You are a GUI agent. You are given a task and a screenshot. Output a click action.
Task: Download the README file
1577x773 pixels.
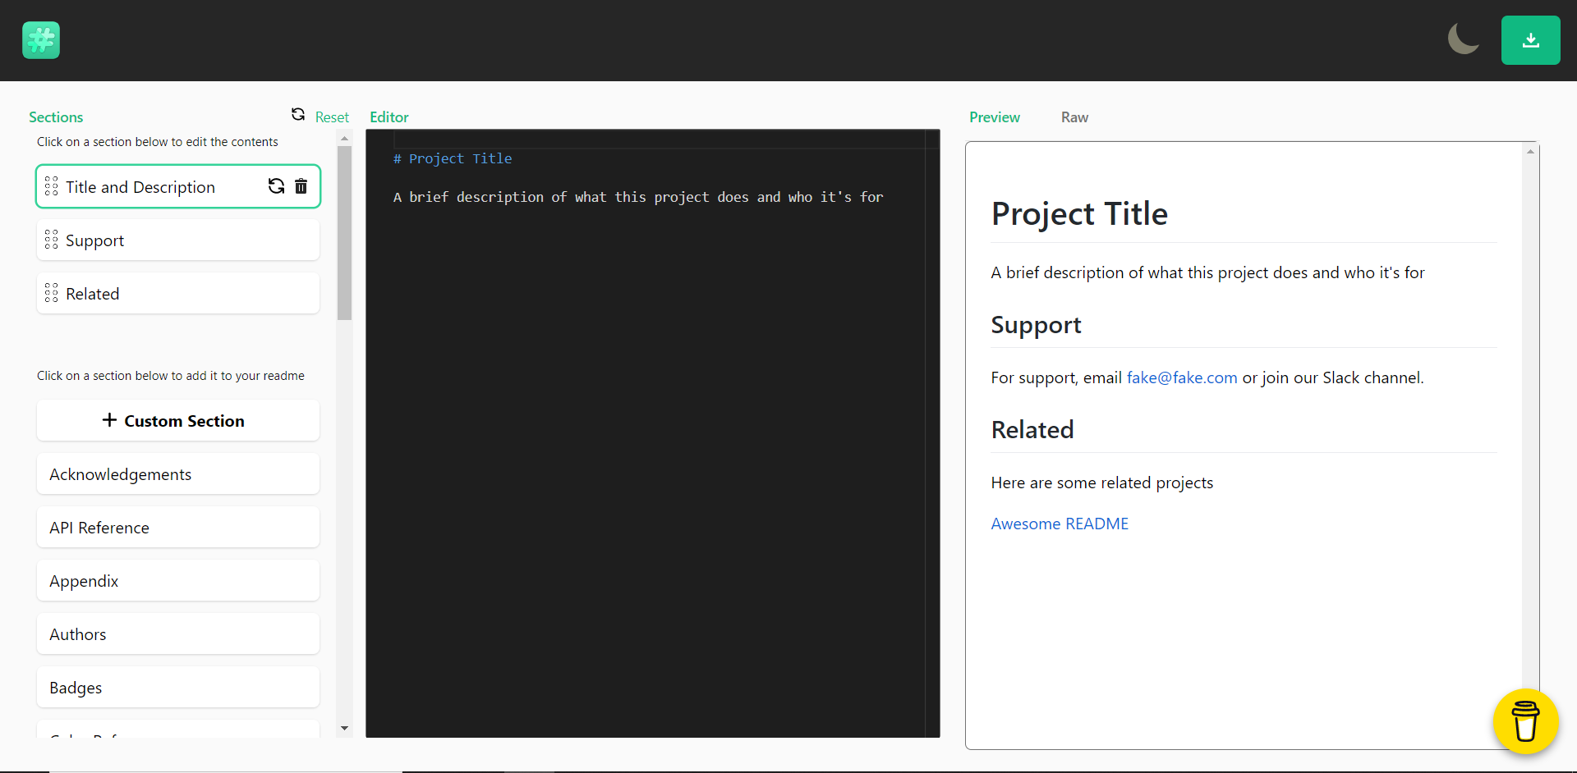point(1530,40)
